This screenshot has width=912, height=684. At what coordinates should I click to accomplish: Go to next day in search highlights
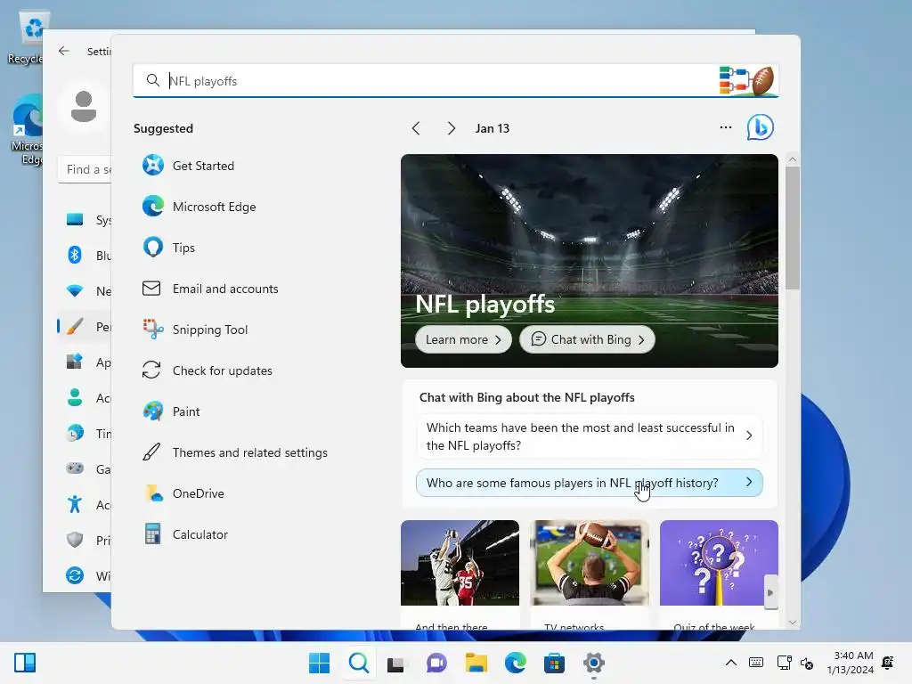452,128
